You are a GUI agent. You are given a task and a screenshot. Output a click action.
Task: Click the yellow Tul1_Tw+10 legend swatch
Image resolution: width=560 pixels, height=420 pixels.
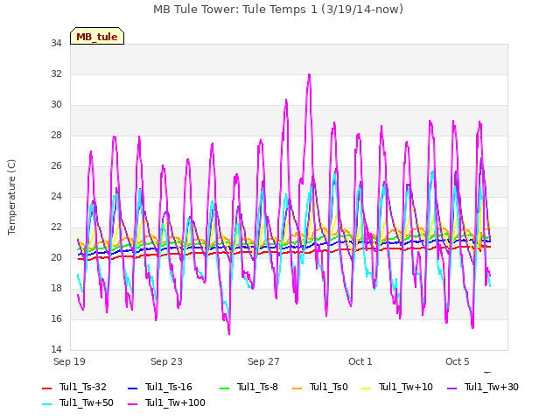click(366, 388)
